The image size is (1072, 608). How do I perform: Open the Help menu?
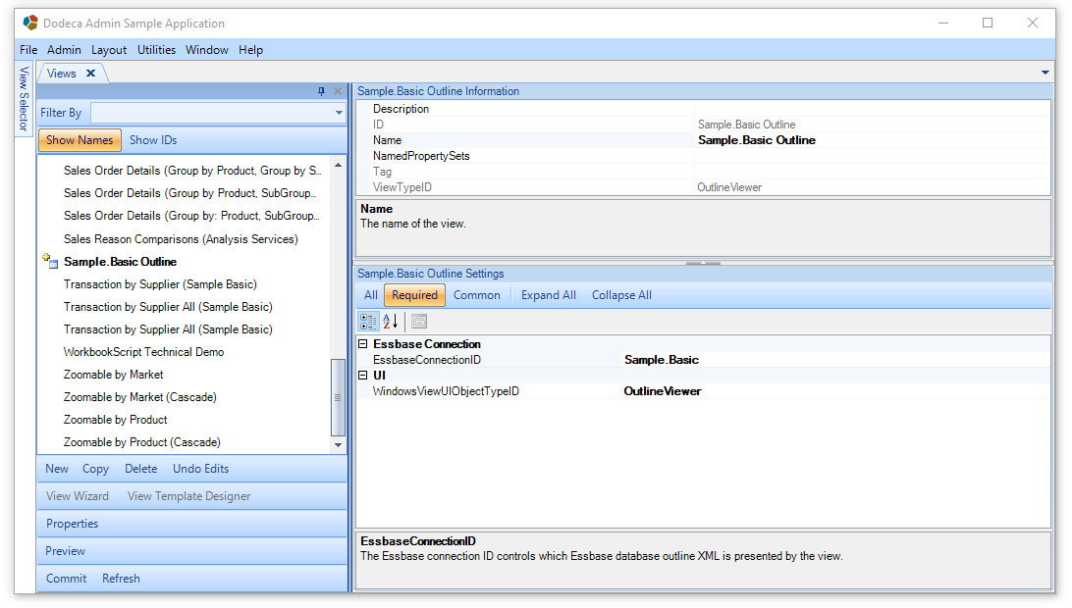tap(250, 50)
